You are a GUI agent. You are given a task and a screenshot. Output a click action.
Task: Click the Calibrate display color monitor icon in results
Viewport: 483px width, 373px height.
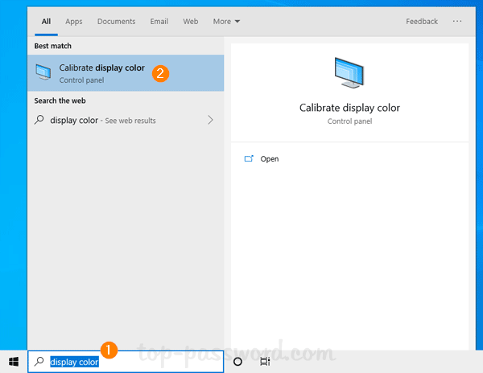(43, 74)
